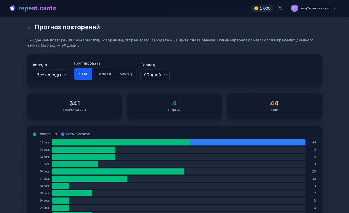Viewport: 349px width, 213px height.
Task: Click the 15 окт. green bar
Action: pyautogui.click(x=75, y=164)
